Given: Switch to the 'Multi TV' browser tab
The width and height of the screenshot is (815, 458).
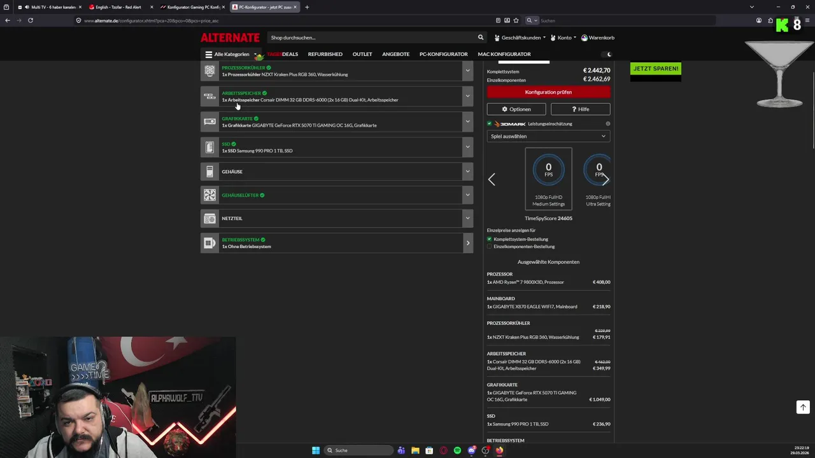Looking at the screenshot, I should 49,7.
